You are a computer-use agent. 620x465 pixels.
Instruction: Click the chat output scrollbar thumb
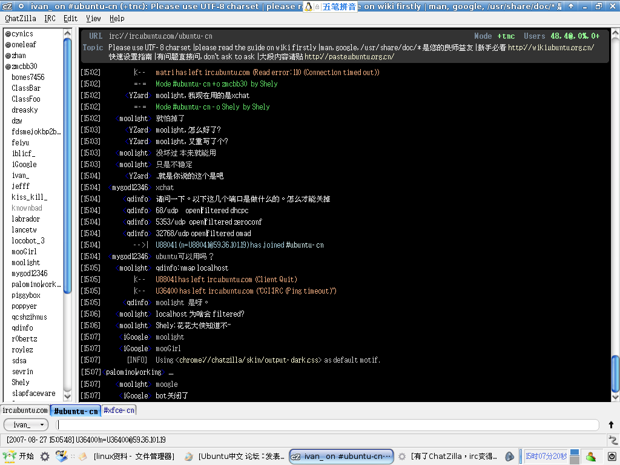coord(615,373)
